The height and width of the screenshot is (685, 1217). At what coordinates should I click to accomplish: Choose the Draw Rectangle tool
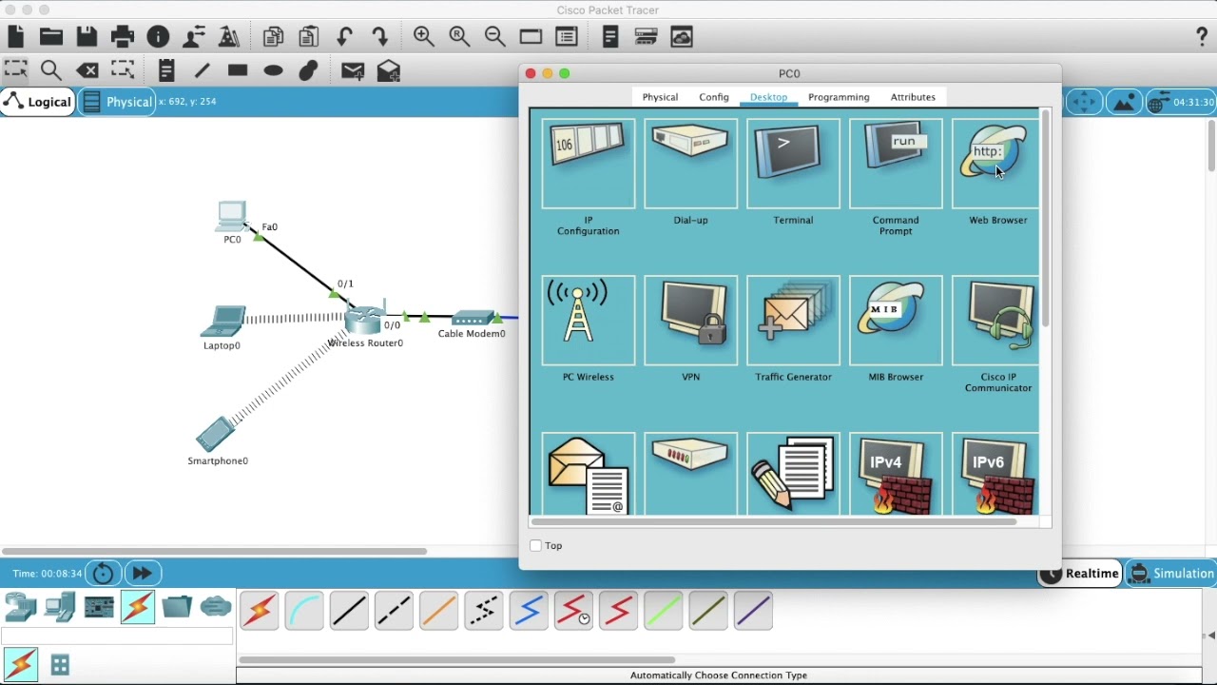click(x=238, y=70)
